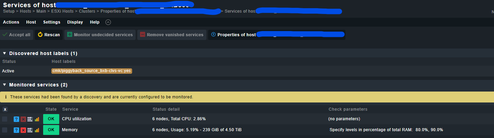Viewport: 494px width, 138px height.
Task: Show graphs icon for Memory service
Action: click(x=37, y=130)
